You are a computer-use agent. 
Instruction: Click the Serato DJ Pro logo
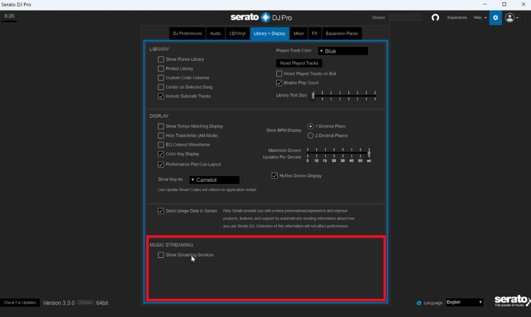pos(261,17)
